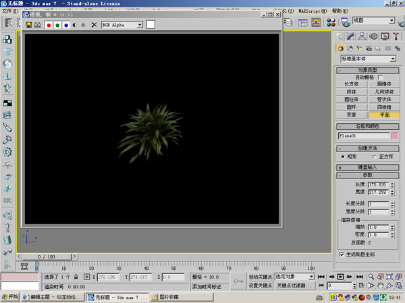
Task: Clear the rendered image with X icon
Action: coord(94,25)
